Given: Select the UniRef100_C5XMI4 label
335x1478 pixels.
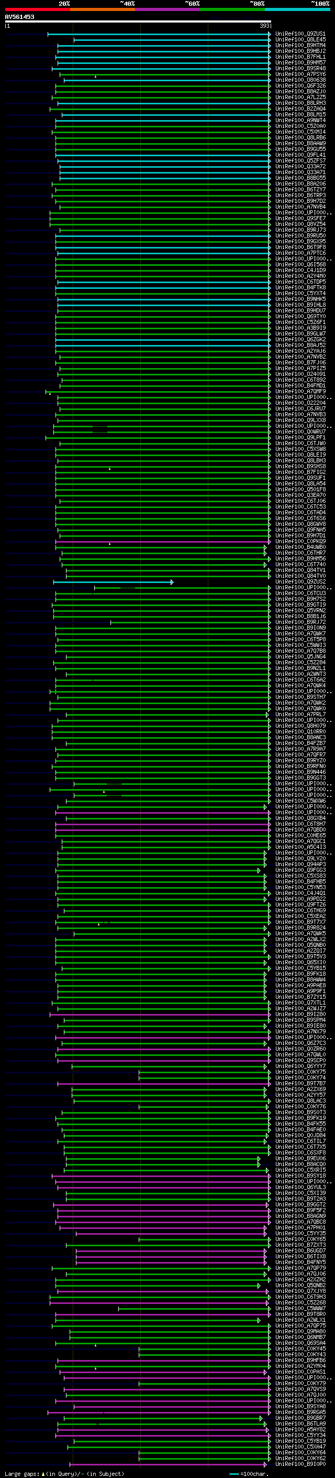Looking at the screenshot, I should [300, 132].
